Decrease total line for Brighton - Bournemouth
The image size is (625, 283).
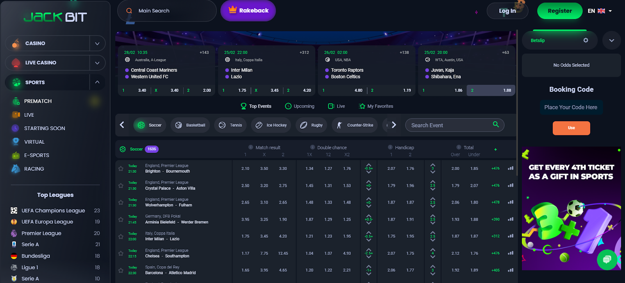(432, 172)
